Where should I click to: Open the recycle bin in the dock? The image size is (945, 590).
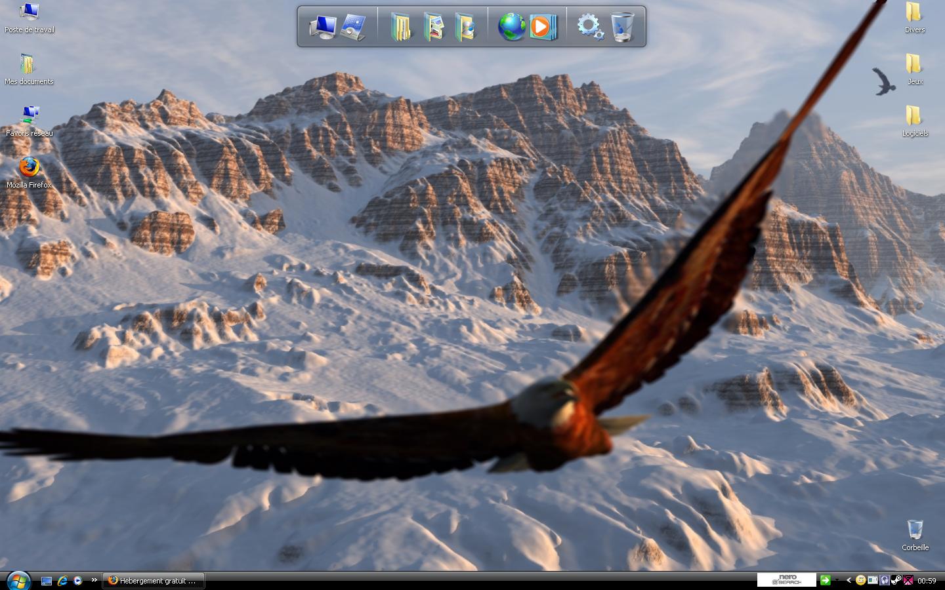click(x=623, y=27)
